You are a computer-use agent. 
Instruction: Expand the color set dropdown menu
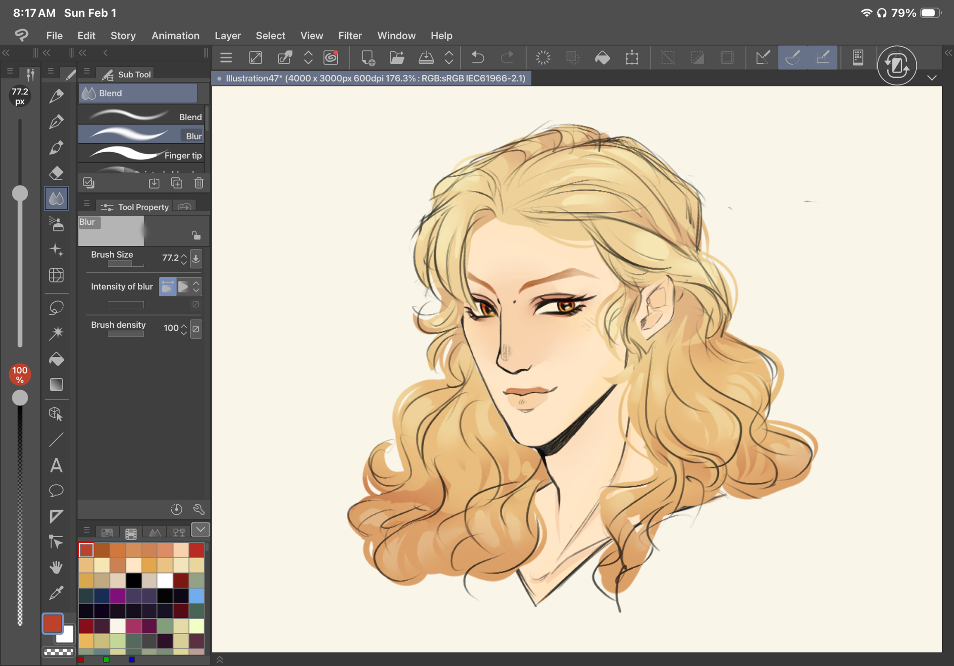200,530
